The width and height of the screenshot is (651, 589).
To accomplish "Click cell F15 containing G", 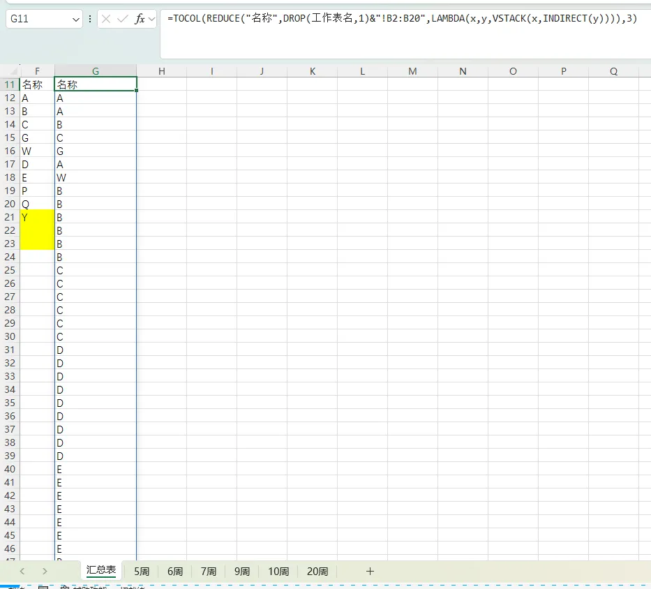I will tap(38, 137).
